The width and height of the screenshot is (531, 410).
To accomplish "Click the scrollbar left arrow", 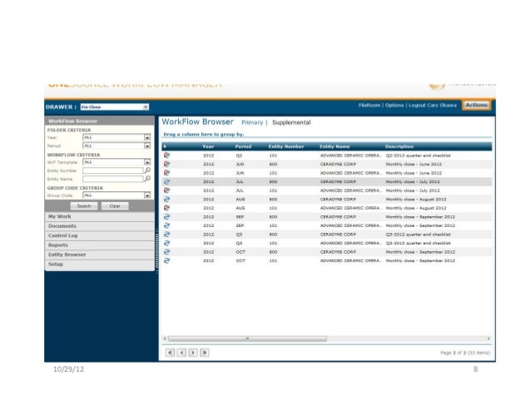I will (x=165, y=338).
